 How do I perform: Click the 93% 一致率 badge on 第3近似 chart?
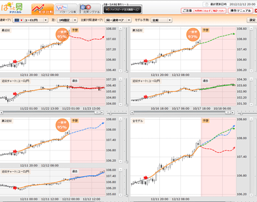[193, 35]
